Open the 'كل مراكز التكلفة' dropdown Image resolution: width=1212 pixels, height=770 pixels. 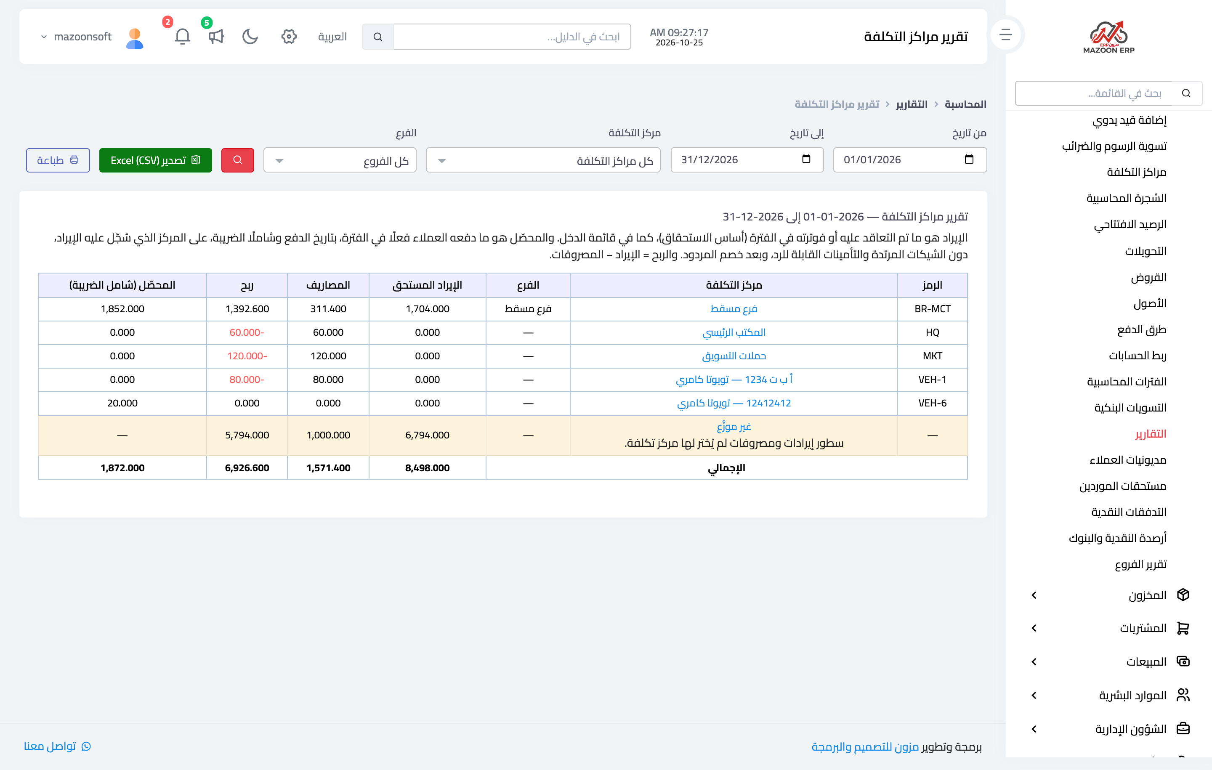click(x=542, y=160)
